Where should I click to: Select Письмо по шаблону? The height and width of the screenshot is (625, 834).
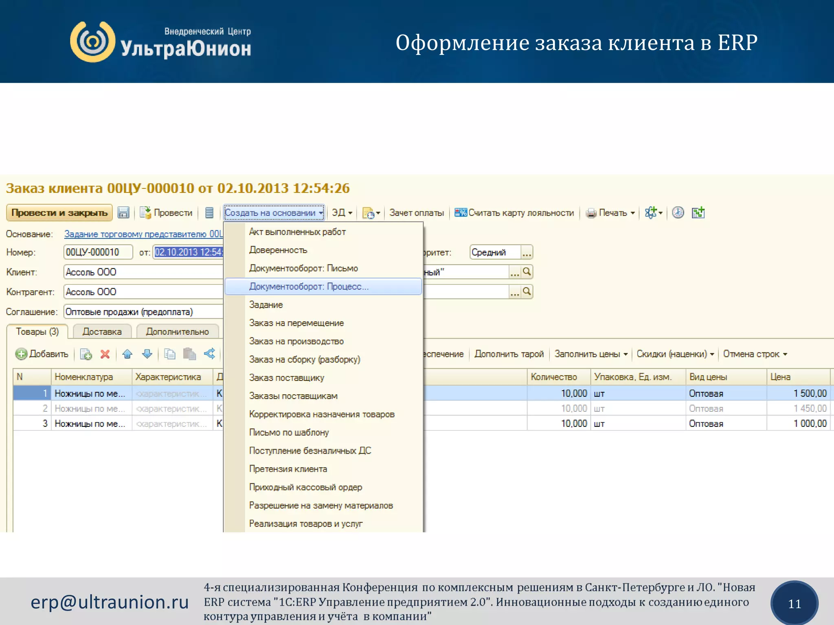coord(323,433)
